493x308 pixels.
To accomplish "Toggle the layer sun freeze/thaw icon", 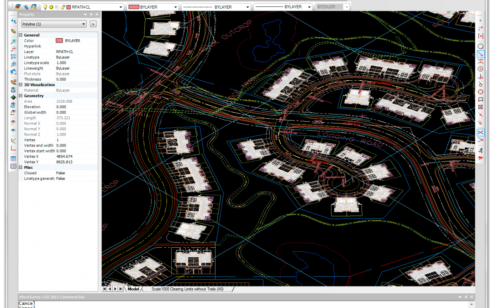I will (x=51, y=7).
